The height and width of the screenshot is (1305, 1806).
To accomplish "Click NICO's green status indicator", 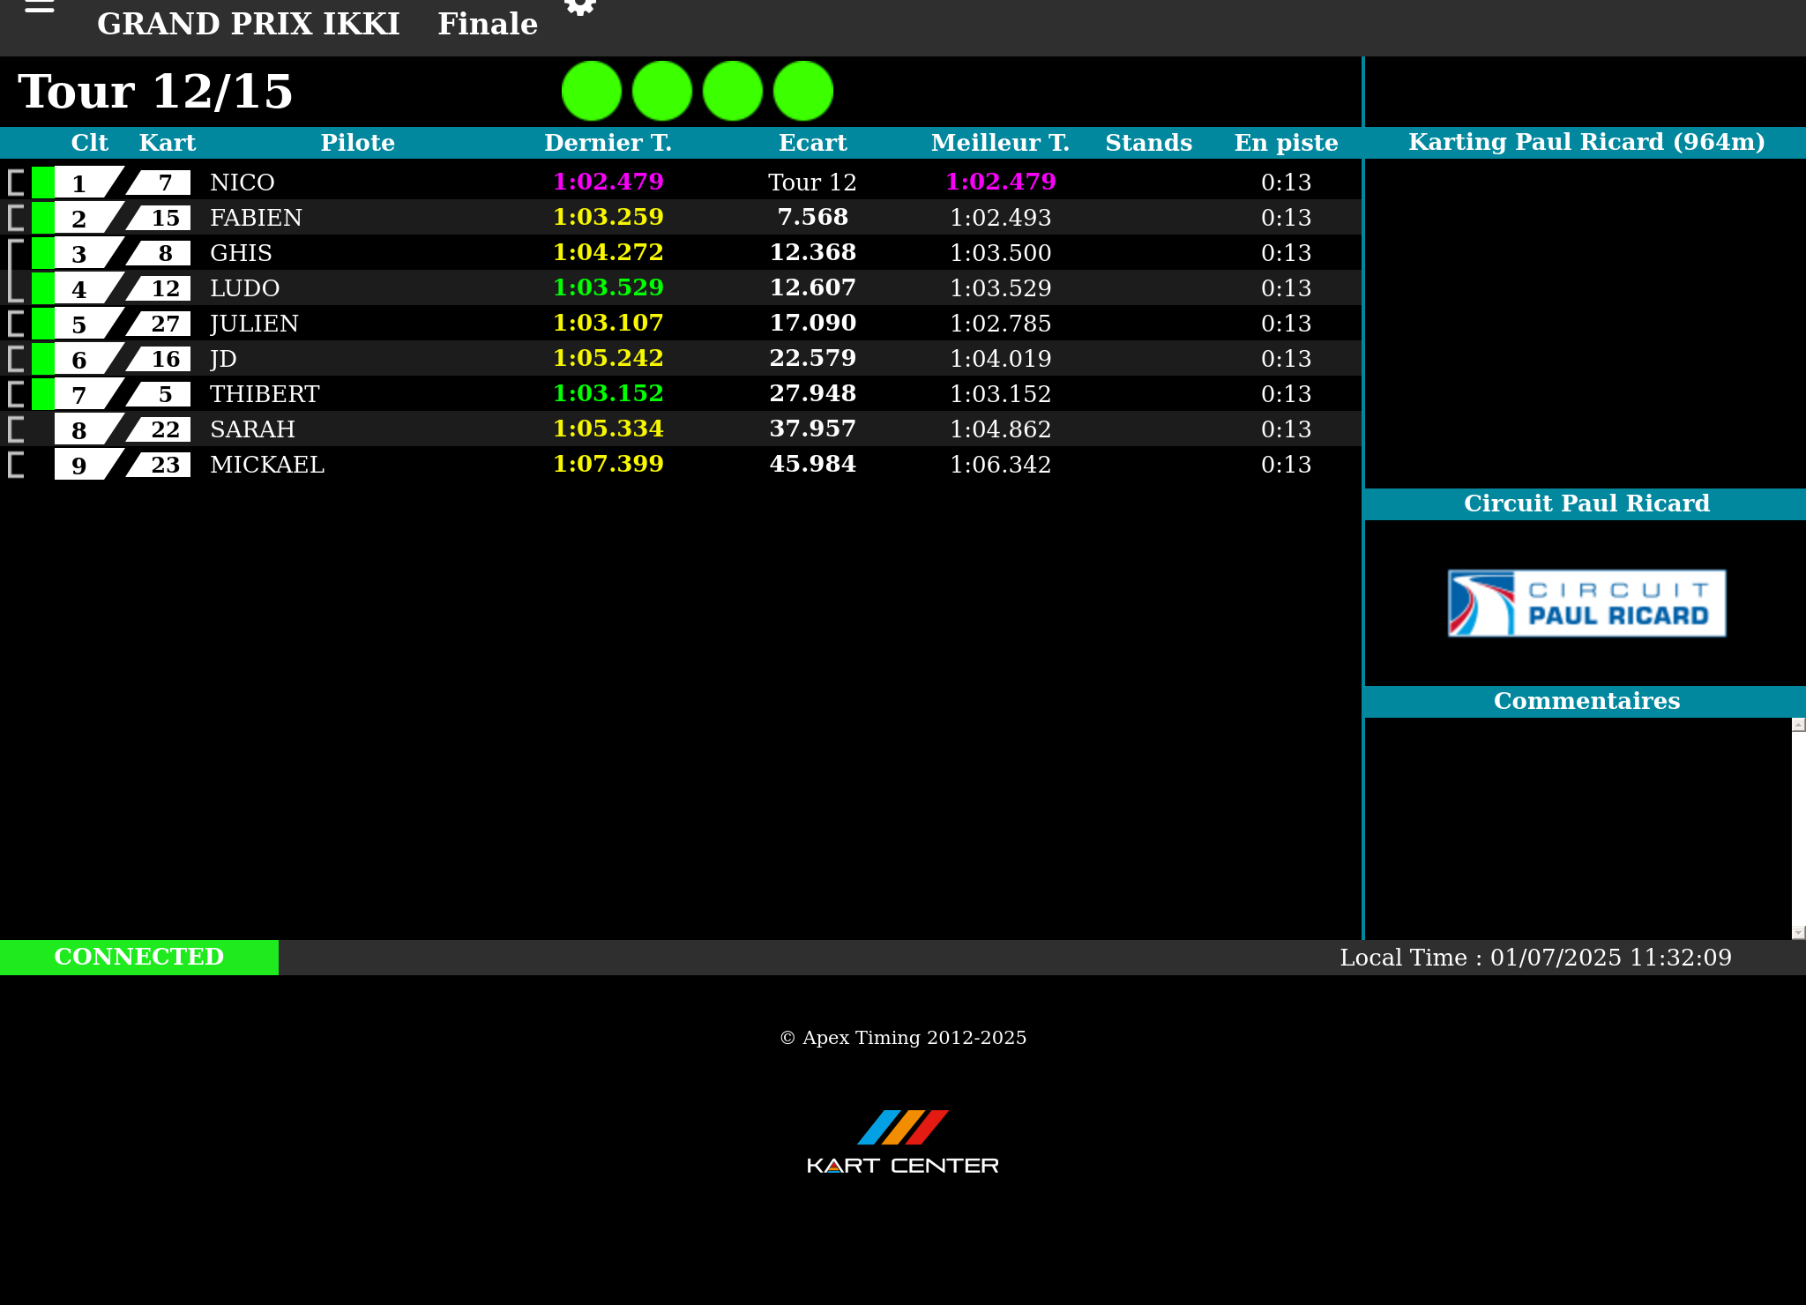I will 42,183.
